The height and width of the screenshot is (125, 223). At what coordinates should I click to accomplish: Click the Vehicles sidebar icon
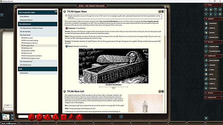click(206, 88)
